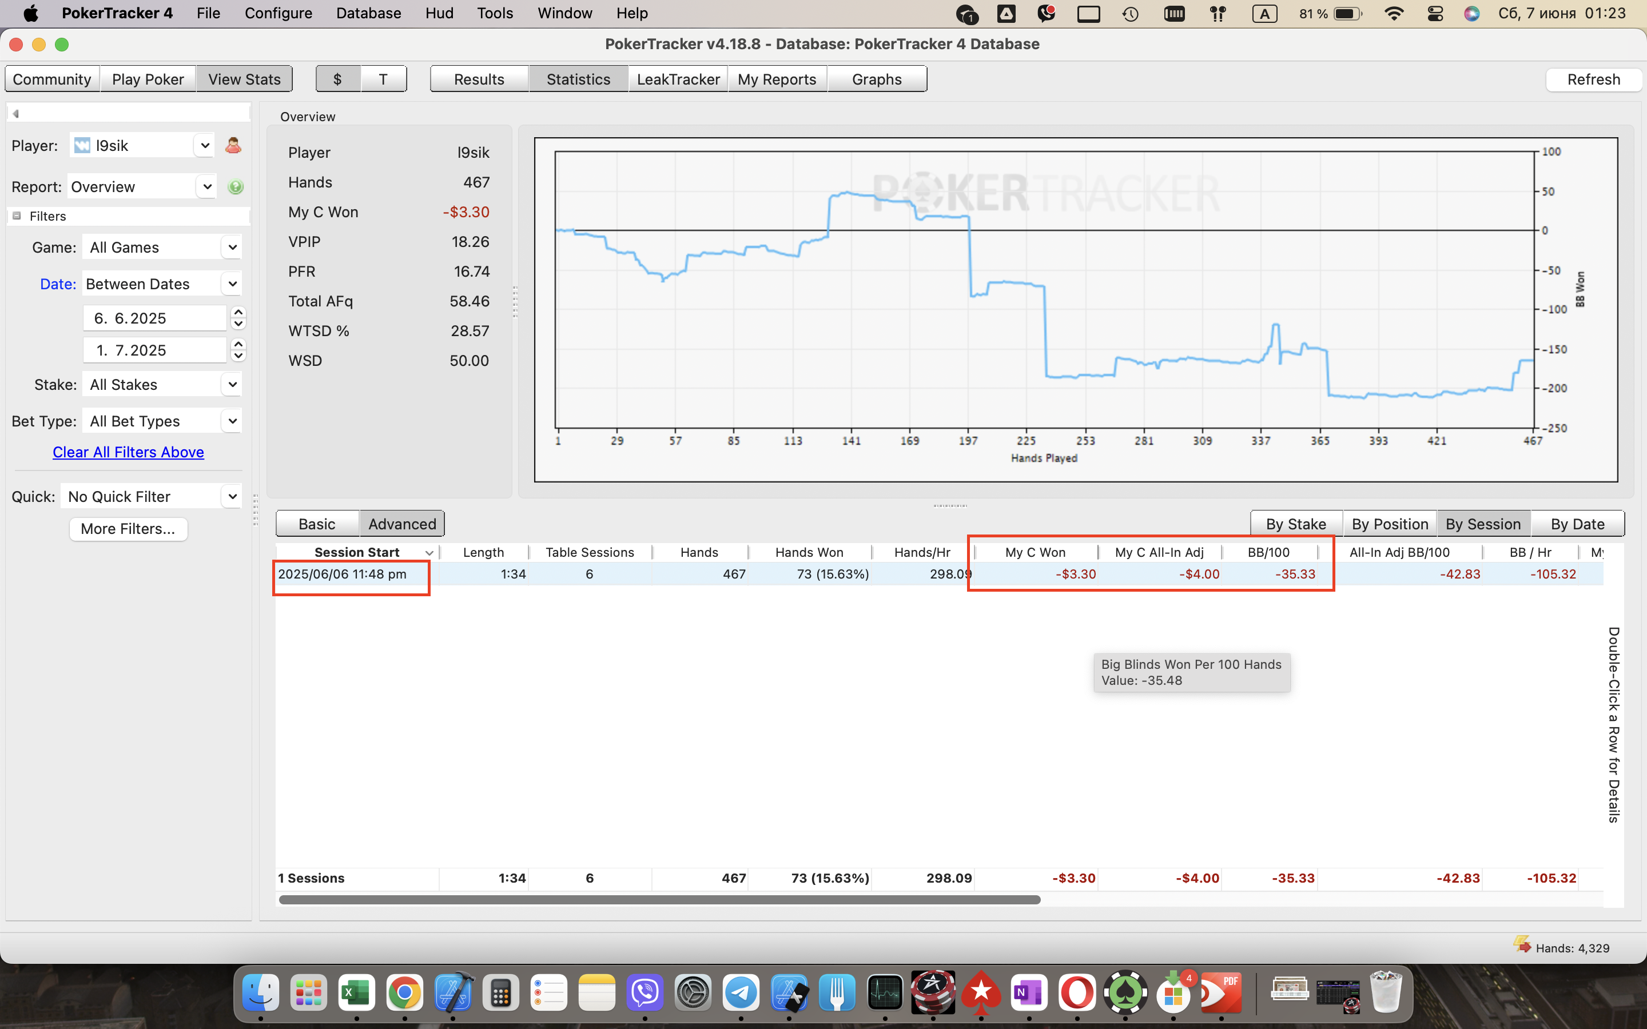This screenshot has height=1029, width=1647.
Task: Click the green help icon beside the Report dropdown
Action: [236, 186]
